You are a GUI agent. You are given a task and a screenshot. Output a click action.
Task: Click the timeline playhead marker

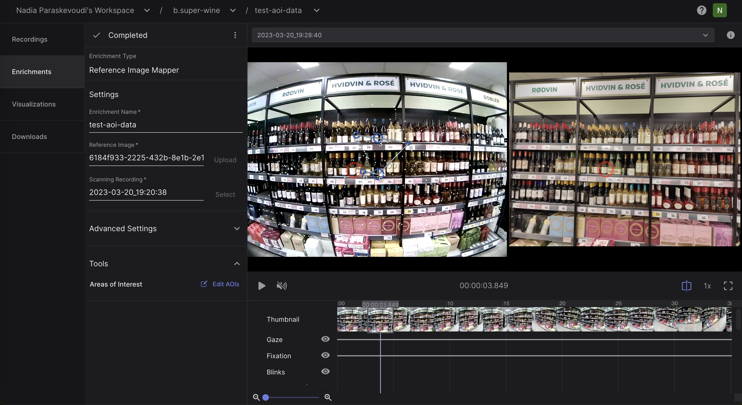(x=380, y=363)
